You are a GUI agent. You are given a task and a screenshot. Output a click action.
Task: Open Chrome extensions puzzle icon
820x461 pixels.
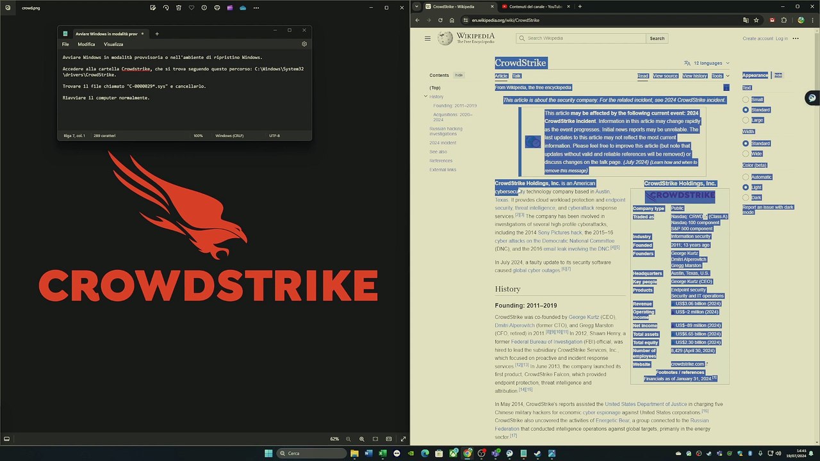tap(784, 20)
